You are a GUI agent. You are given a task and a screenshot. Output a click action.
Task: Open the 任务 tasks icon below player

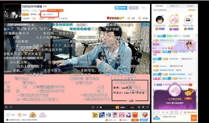pos(8,115)
